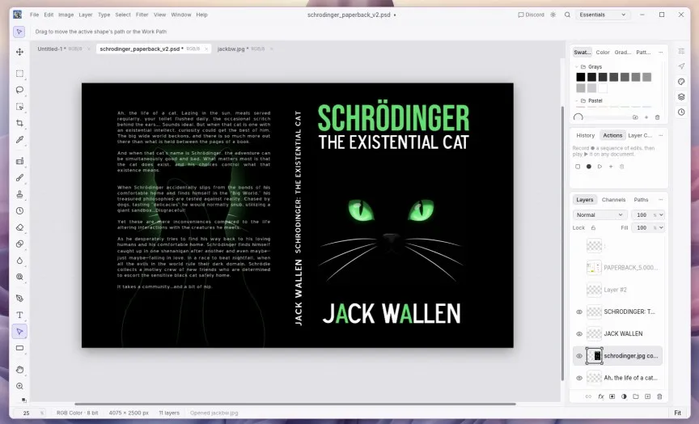Open the search magnifier in title bar
This screenshot has width=699, height=424.
567,15
